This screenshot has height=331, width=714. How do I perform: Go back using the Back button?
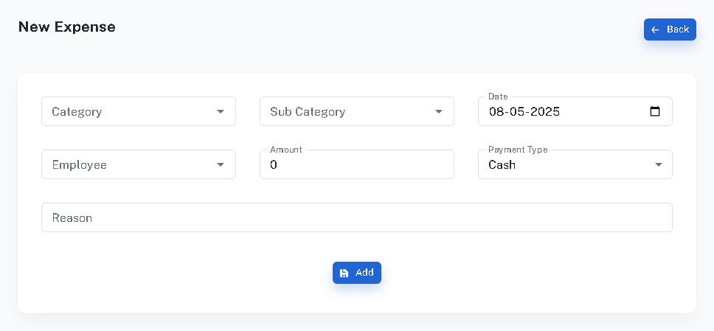670,29
